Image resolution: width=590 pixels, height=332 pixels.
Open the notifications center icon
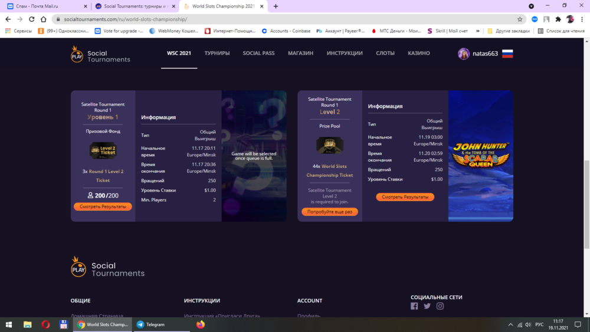(x=578, y=324)
